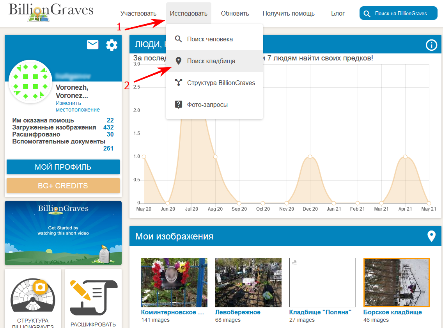Open the Левобережное cemetery thumbnail
This screenshot has width=443, height=328.
(x=248, y=282)
